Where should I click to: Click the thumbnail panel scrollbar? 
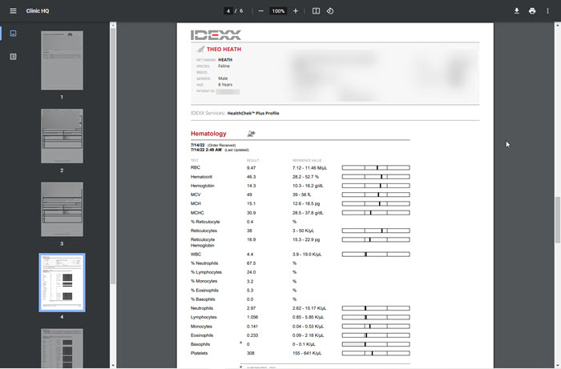113,160
